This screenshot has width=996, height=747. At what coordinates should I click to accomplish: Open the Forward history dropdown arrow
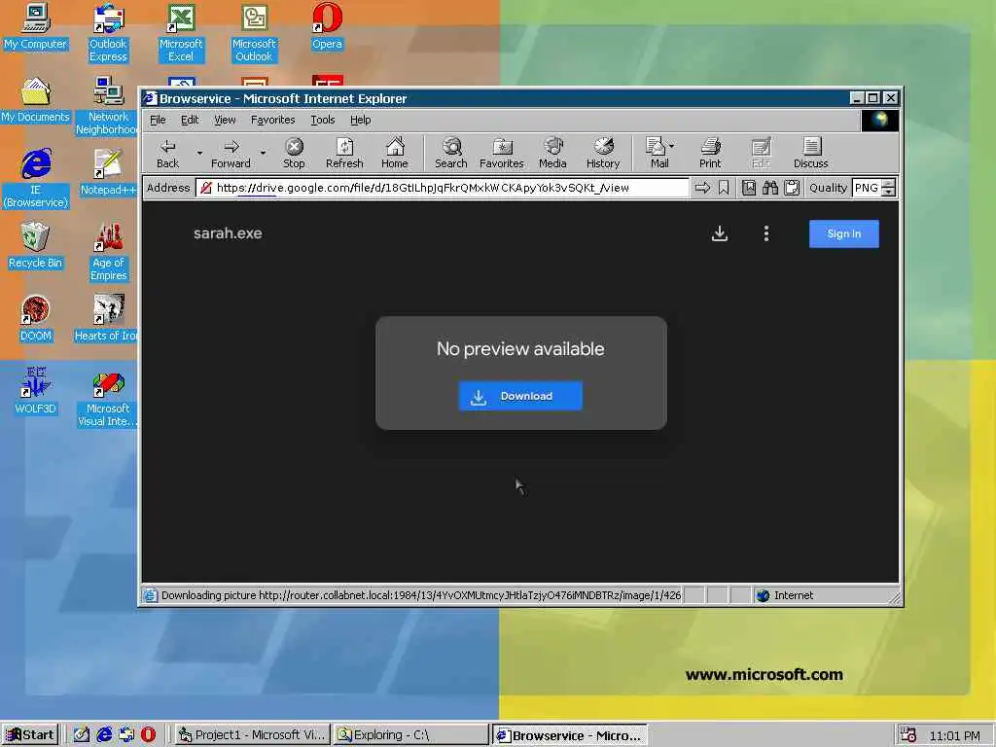(263, 153)
